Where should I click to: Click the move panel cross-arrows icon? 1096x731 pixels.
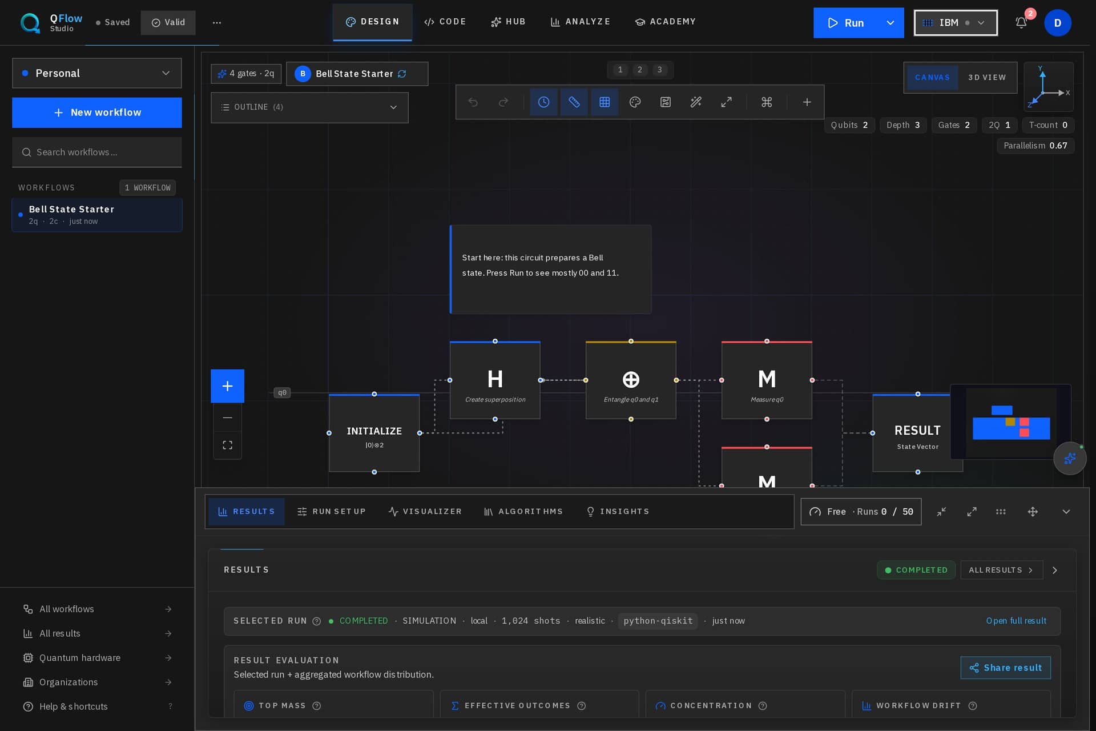click(x=1033, y=512)
